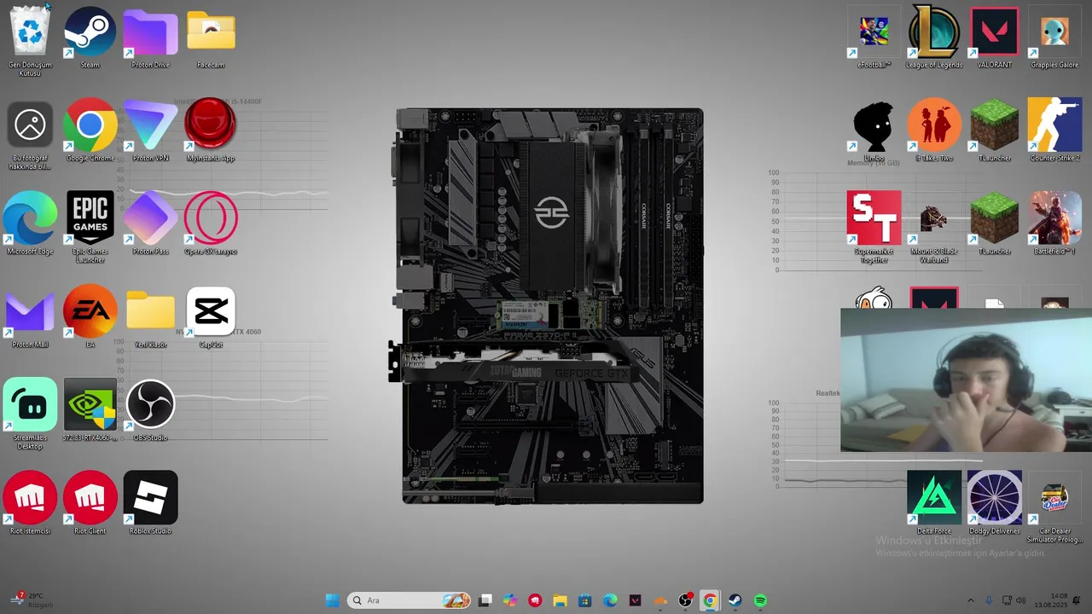Open the OBS Studio desktop shortcut
This screenshot has height=614, width=1092.
click(150, 410)
